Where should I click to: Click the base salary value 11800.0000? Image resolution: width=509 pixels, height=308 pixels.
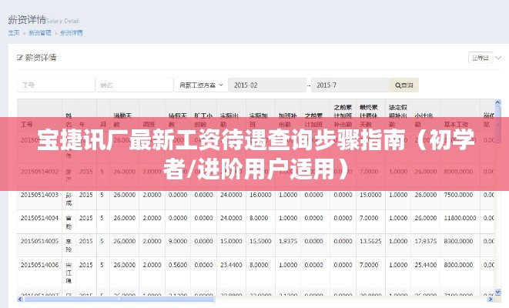pyautogui.click(x=460, y=218)
